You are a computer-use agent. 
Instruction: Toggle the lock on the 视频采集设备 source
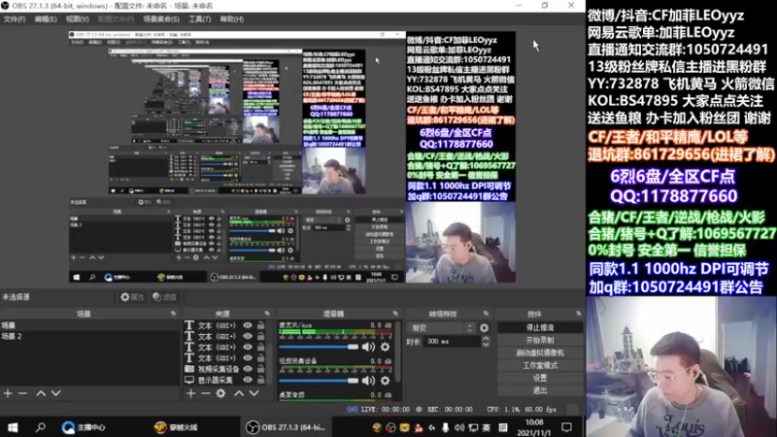tap(261, 369)
